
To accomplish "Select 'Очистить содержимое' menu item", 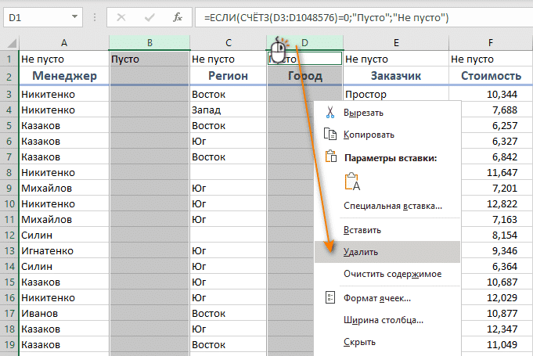I will pos(392,274).
